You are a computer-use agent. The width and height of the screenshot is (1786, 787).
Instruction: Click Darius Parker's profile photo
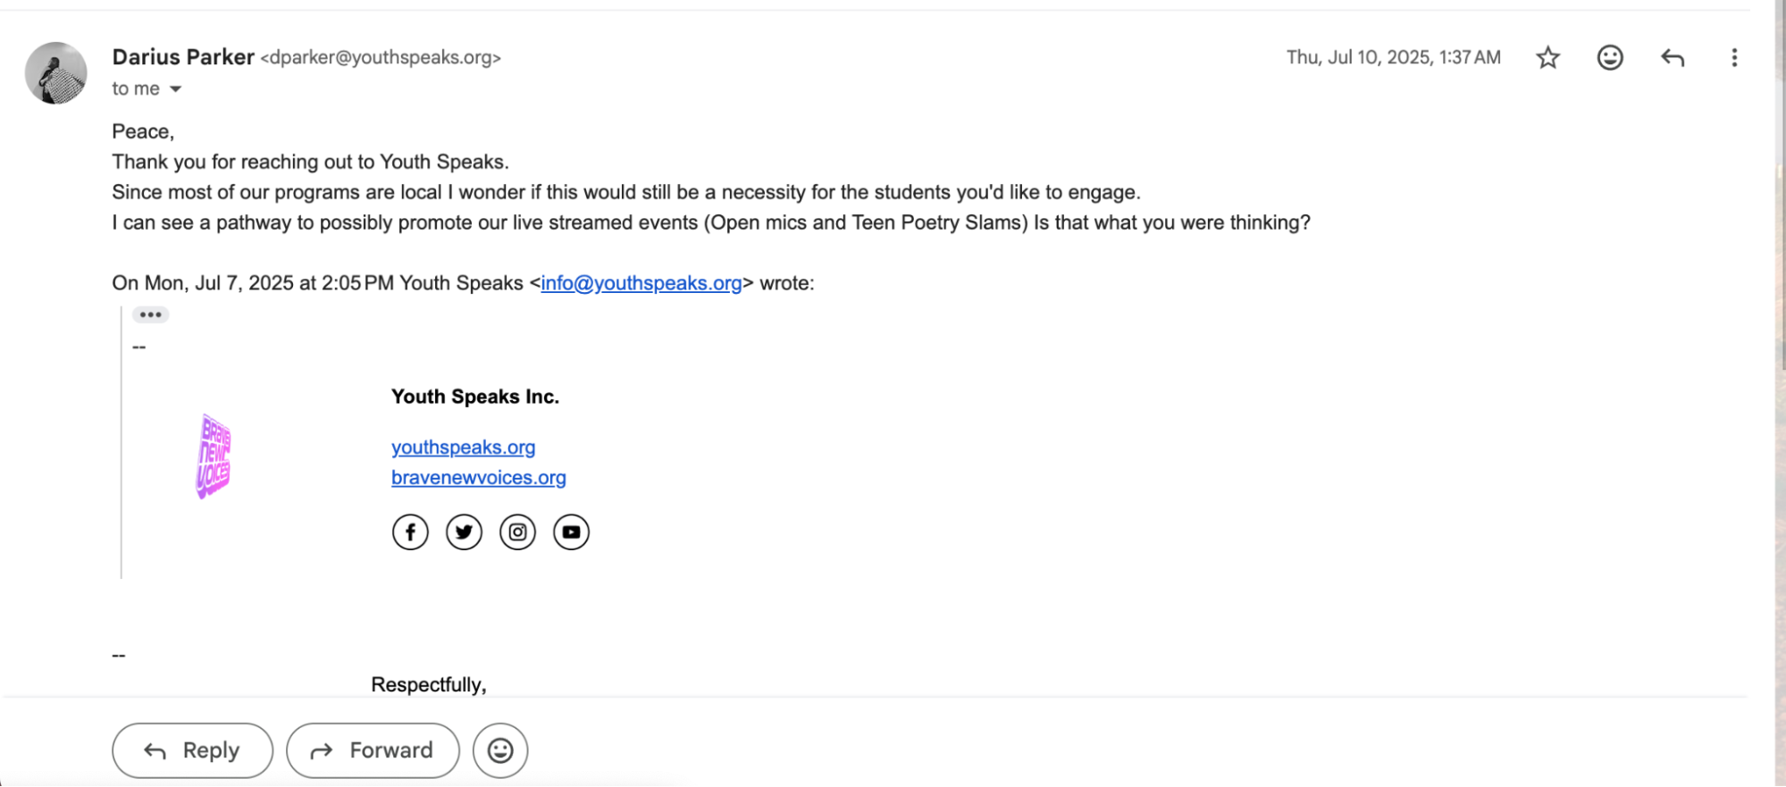(x=55, y=73)
